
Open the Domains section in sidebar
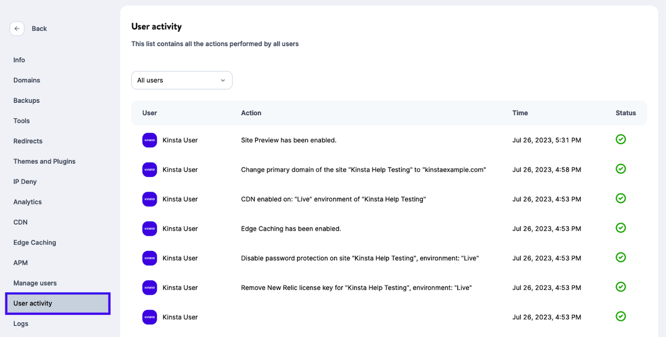(27, 81)
